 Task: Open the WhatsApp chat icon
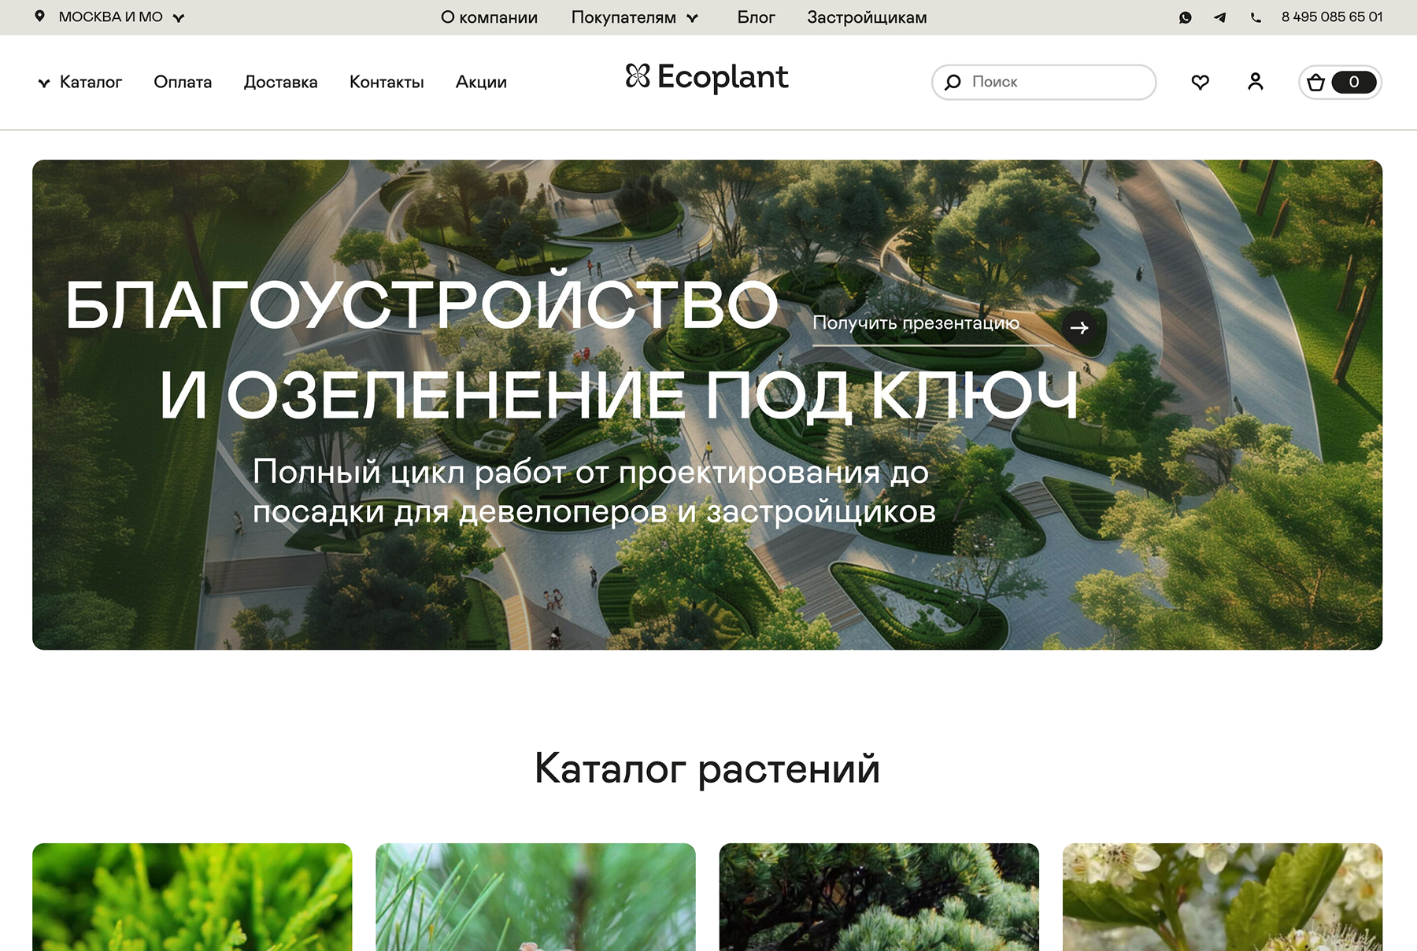coord(1186,17)
